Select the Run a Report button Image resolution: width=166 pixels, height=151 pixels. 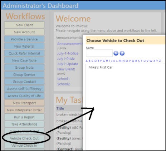(24, 117)
